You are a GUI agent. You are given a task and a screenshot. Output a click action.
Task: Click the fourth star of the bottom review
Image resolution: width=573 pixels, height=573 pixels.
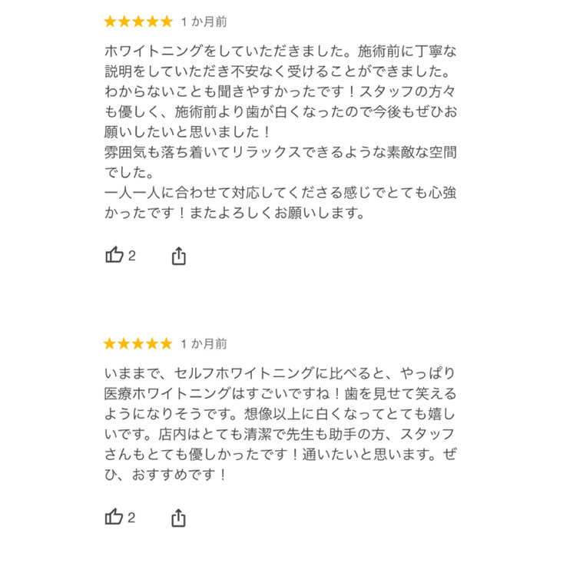152,343
